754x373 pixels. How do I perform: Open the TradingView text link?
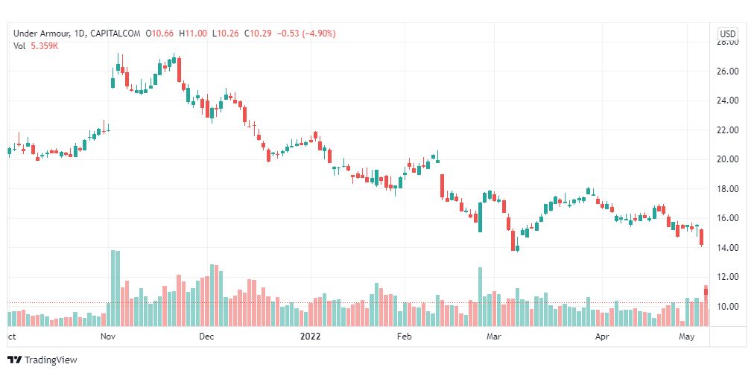tap(50, 360)
